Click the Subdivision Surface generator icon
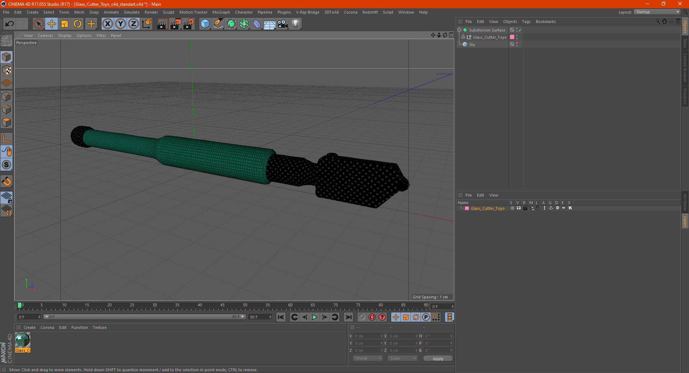Image resolution: width=689 pixels, height=373 pixels. tap(231, 24)
